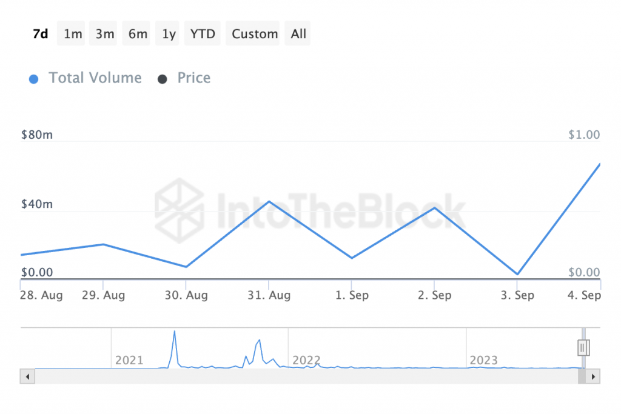Show the 1y range
Image resolution: width=621 pixels, height=414 pixels.
pos(167,34)
